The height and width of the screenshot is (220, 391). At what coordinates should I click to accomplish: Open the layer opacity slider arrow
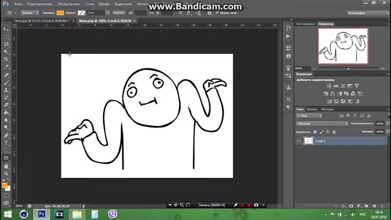coord(388,123)
